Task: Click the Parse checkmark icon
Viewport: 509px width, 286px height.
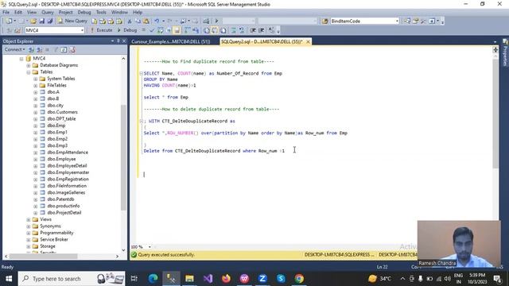Action: 152,30
